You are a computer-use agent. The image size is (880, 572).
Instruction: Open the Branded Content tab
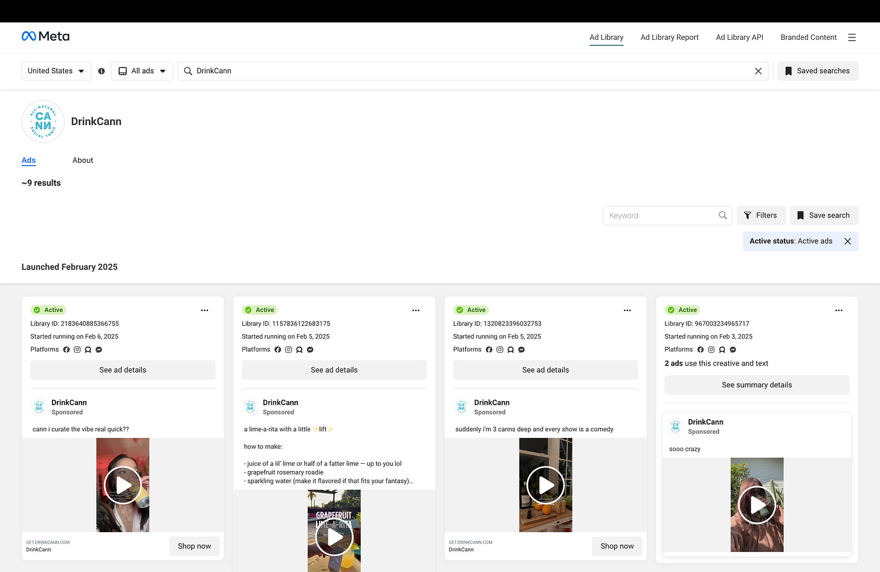(809, 37)
